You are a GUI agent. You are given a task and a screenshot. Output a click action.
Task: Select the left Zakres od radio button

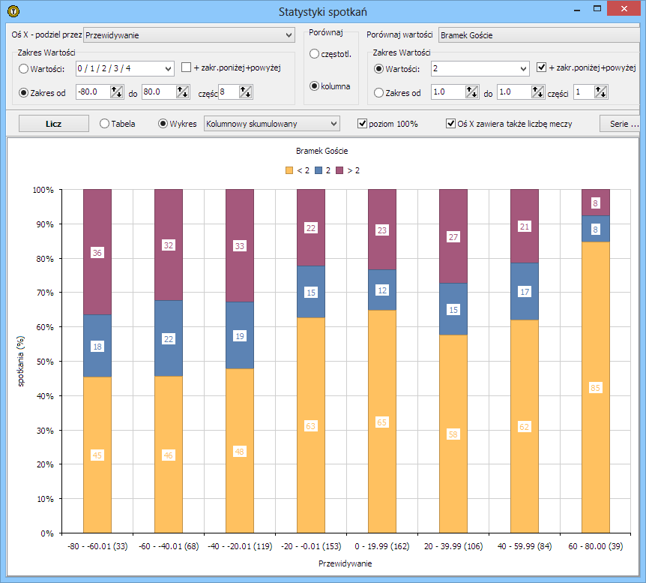coord(23,93)
